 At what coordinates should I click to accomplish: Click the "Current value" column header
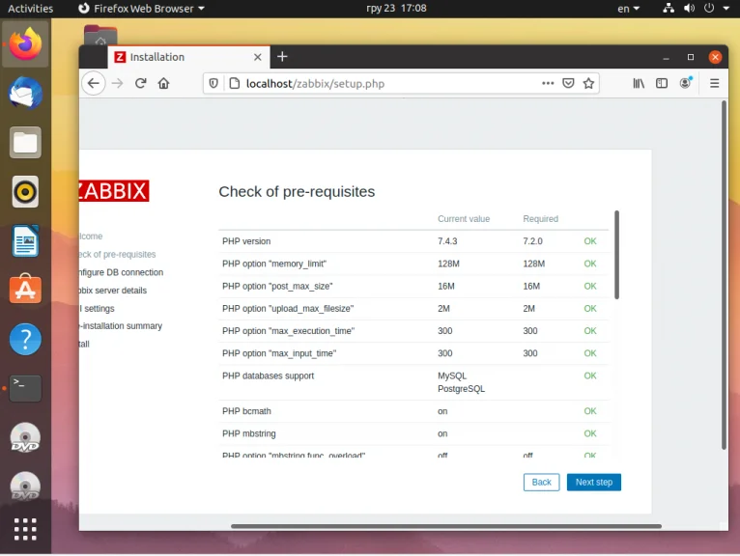point(464,219)
